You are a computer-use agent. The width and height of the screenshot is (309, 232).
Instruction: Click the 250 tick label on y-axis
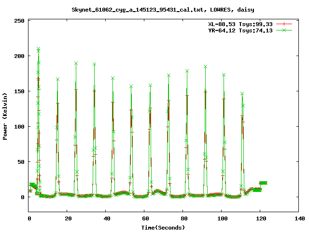(x=19, y=21)
